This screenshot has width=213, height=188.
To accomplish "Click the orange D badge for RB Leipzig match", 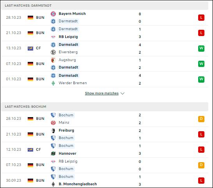I will [x=201, y=165].
